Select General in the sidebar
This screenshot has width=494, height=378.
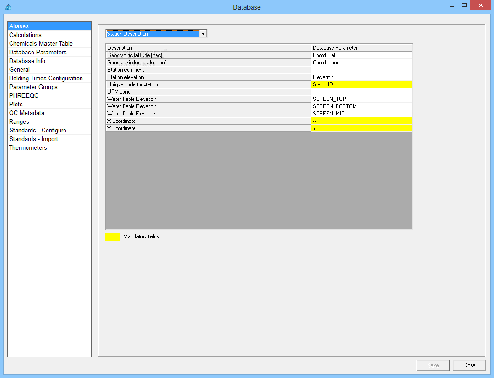pyautogui.click(x=49, y=69)
